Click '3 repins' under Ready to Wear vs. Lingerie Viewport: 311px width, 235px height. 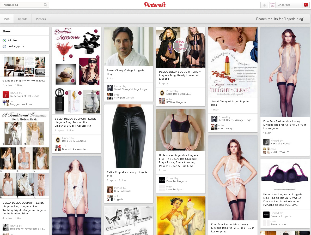(x=164, y=84)
